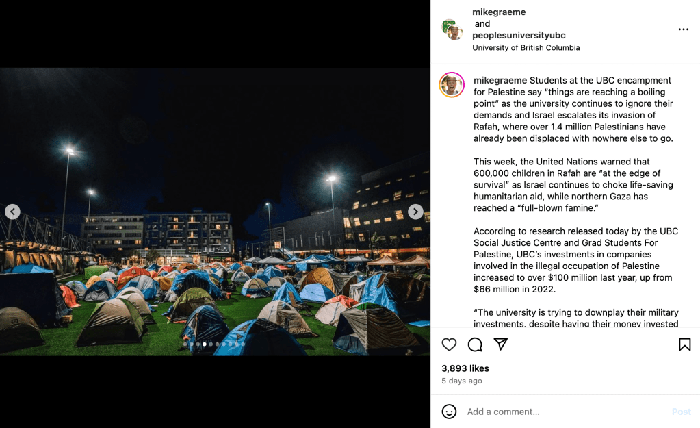
Task: Save post with bookmark icon
Action: pos(684,344)
